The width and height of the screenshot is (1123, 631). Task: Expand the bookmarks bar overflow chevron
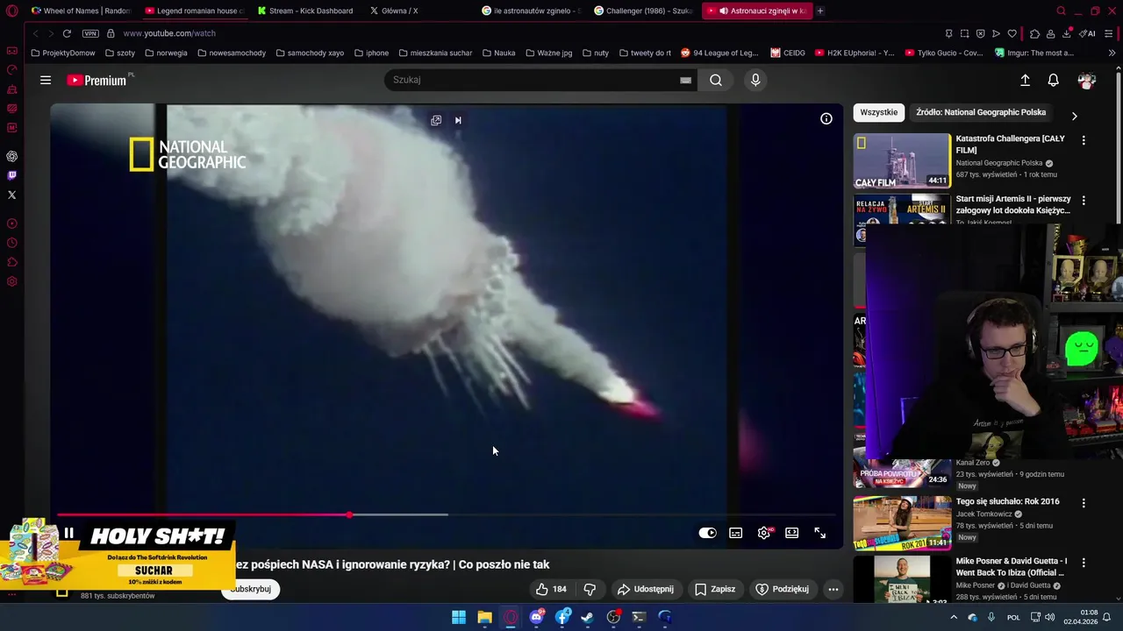[1112, 53]
